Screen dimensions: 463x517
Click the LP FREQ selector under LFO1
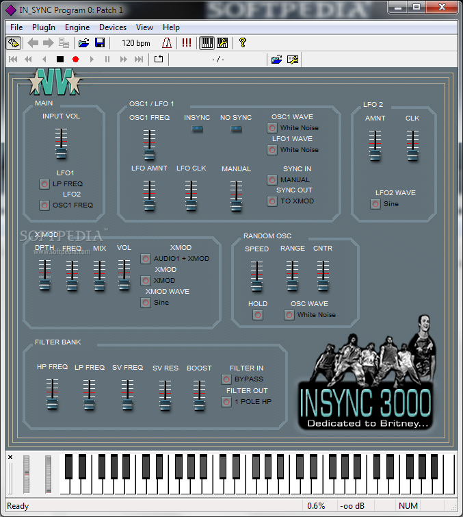(x=44, y=184)
